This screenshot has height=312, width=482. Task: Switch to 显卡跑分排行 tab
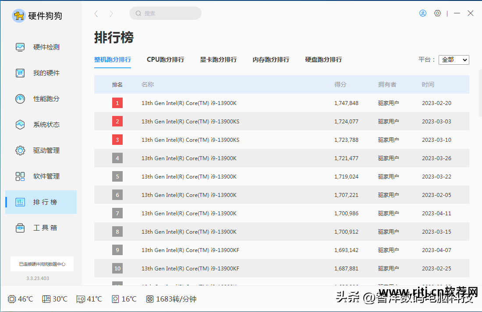218,60
